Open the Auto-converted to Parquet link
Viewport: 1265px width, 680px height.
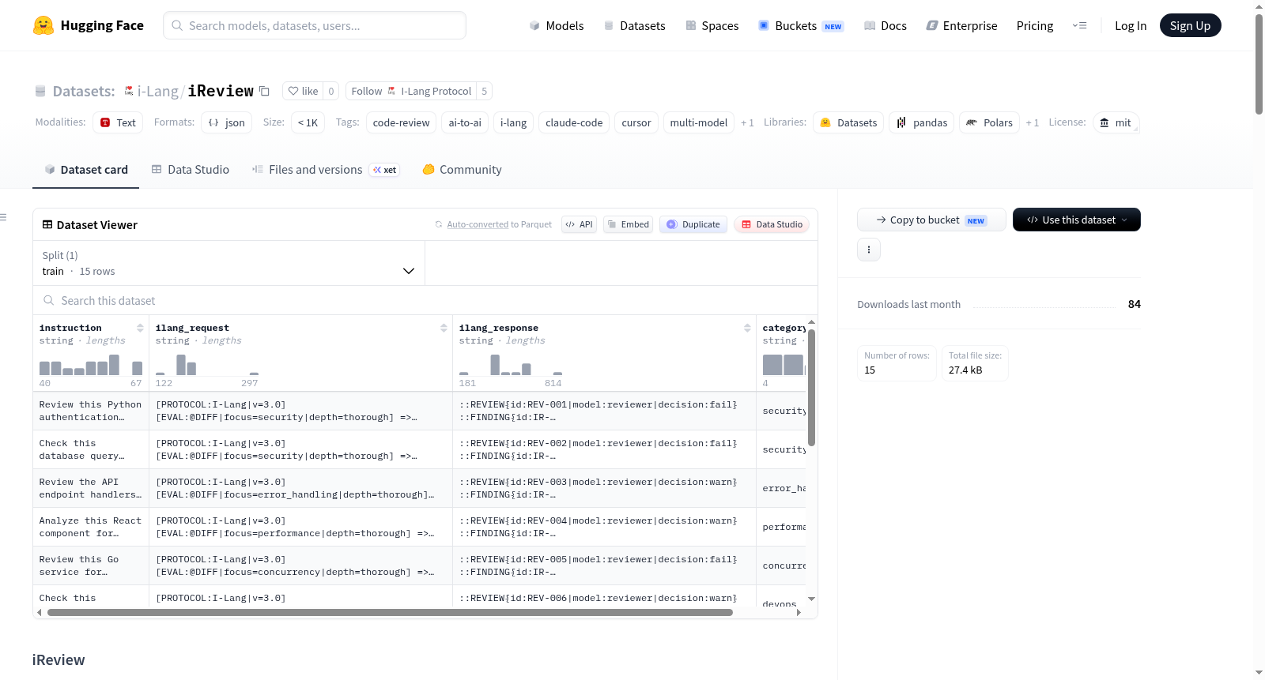(x=478, y=225)
